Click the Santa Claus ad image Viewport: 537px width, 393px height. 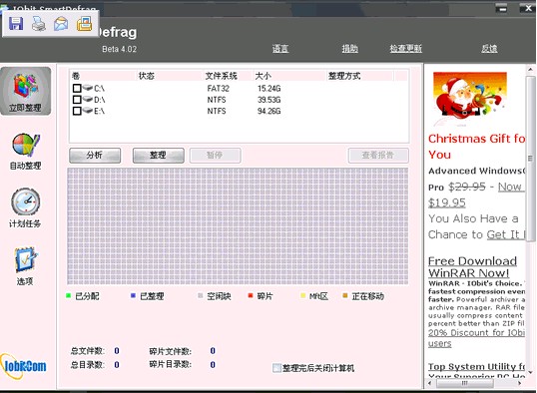click(469, 98)
